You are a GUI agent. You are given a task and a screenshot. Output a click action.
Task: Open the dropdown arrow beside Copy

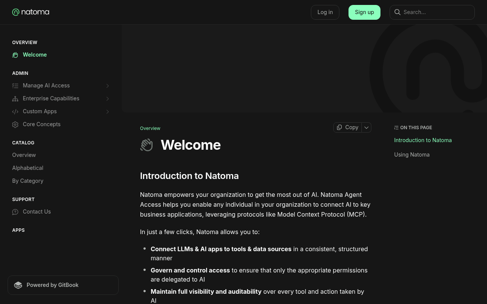pos(366,127)
